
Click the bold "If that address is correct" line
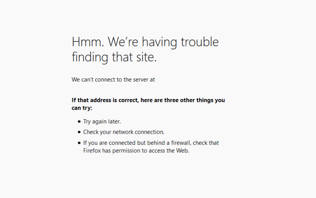click(x=149, y=100)
